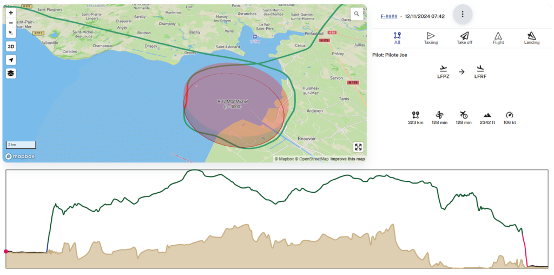Click the LFPZ departure airport icon
Image resolution: width=554 pixels, height=275 pixels.
point(444,69)
